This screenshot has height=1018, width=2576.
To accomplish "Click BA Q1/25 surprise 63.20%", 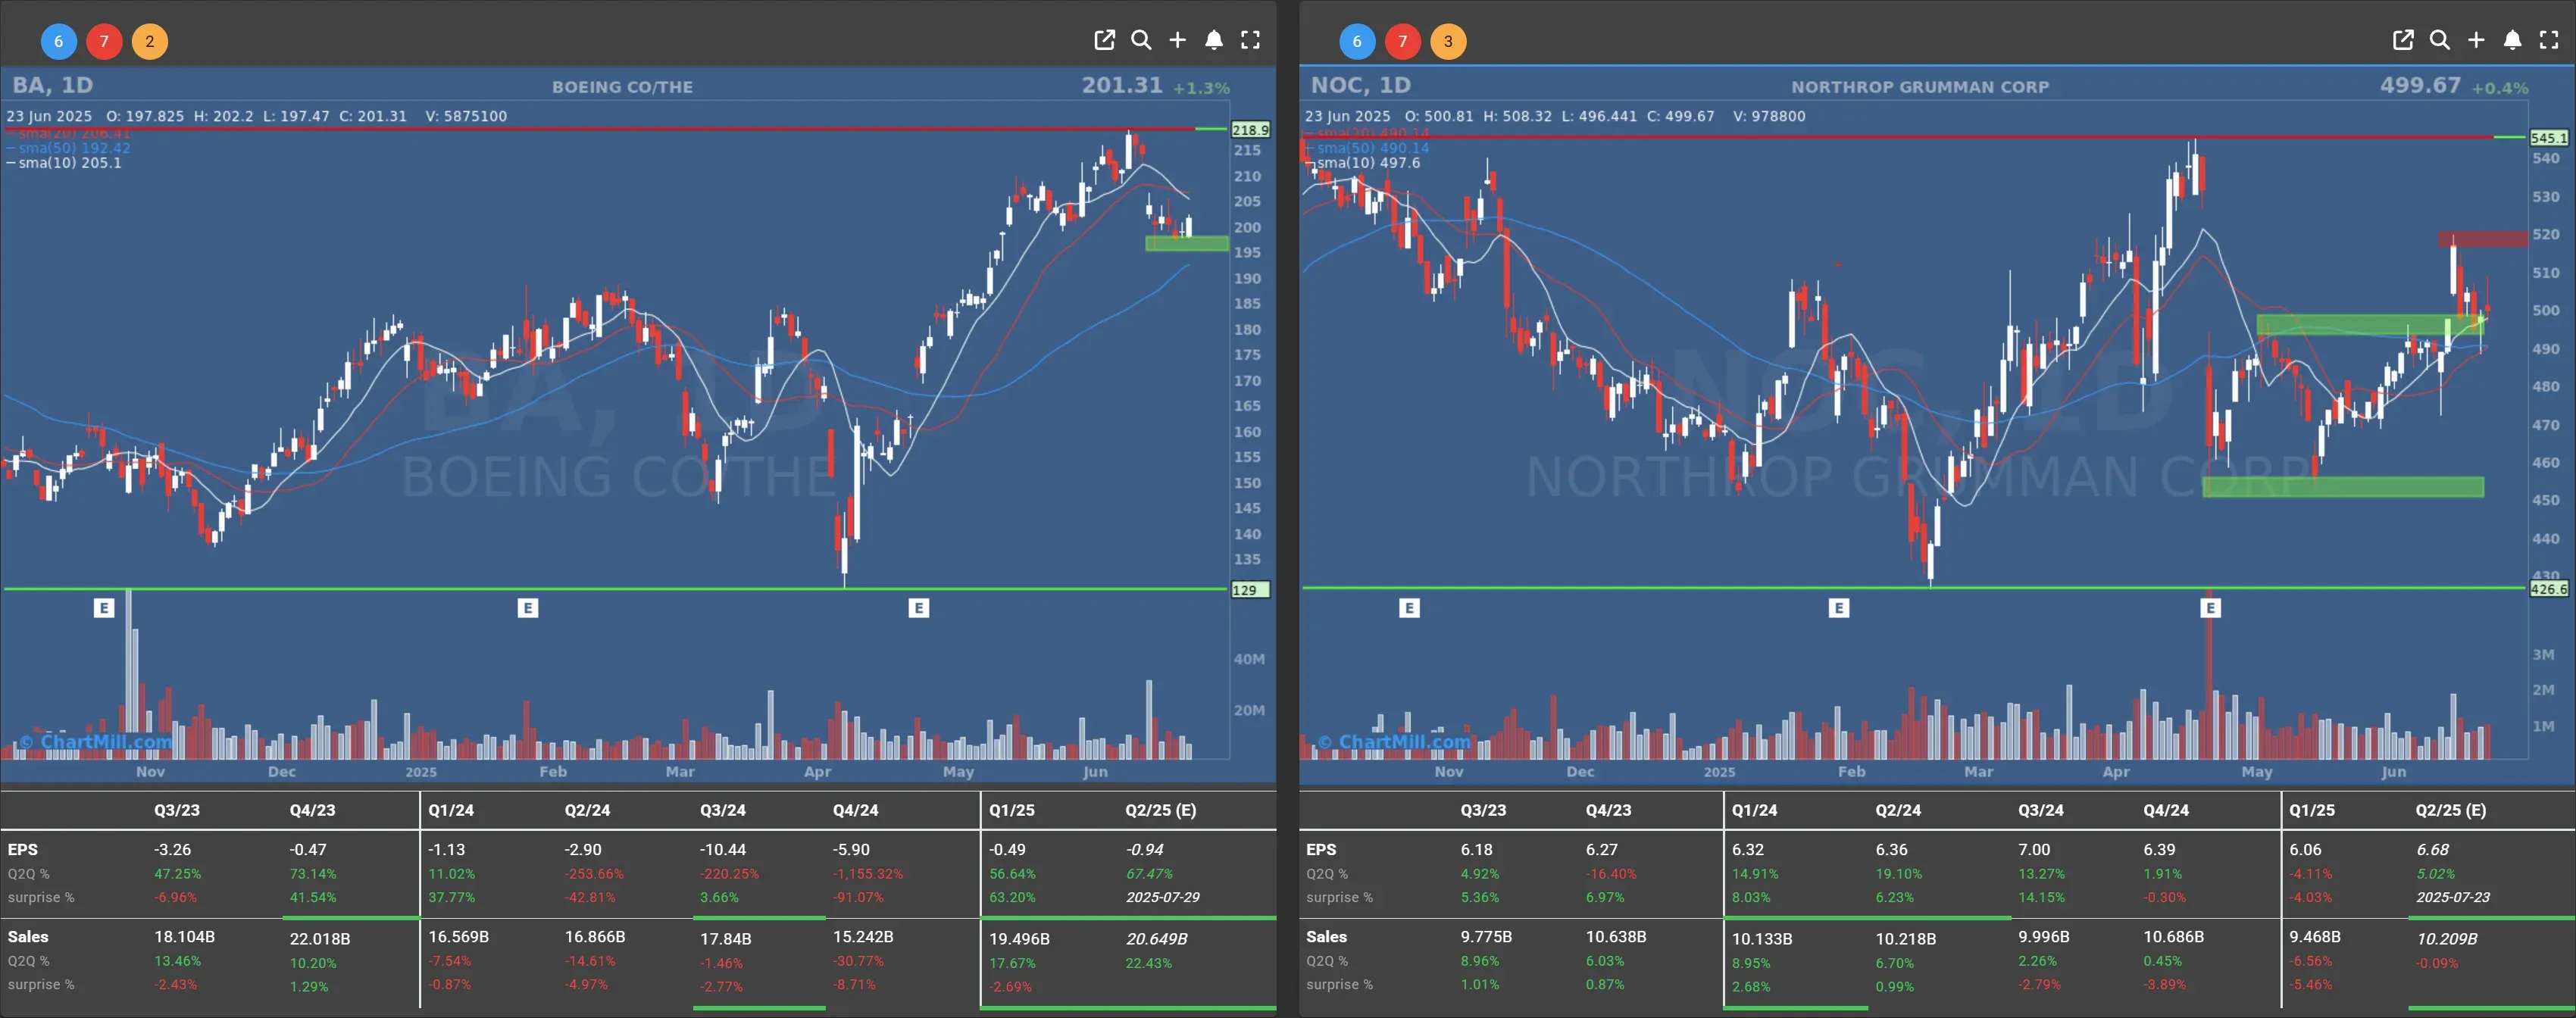I will tap(1012, 897).
